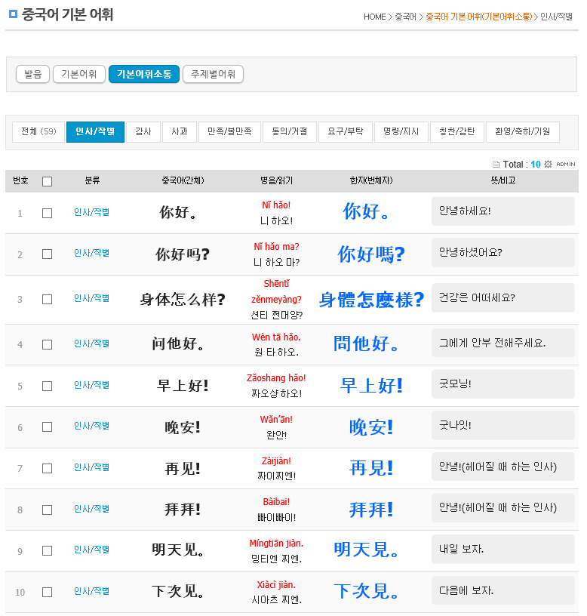
Task: Check the box for row 1 你好
Action: point(47,213)
